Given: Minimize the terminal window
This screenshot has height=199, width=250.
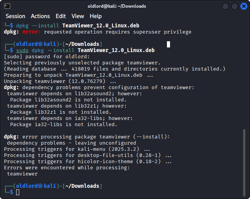Looking at the screenshot, I should [225, 6].
